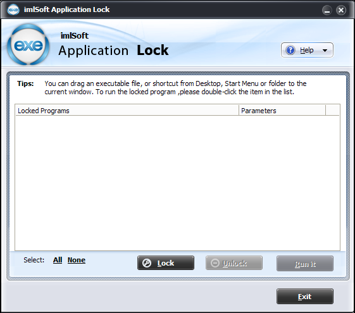355x313 pixels.
Task: Click the empty locked programs list area
Action: coord(177,183)
